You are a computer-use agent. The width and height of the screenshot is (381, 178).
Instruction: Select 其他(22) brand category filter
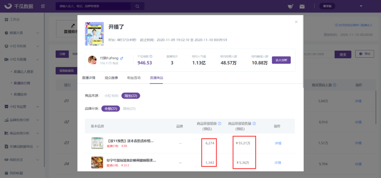tap(129, 109)
